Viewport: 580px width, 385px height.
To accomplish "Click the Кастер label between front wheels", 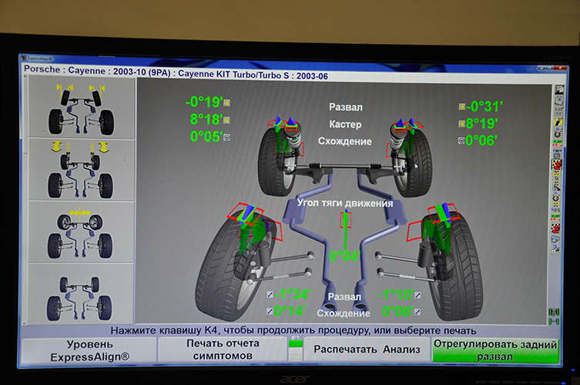I will tap(345, 124).
